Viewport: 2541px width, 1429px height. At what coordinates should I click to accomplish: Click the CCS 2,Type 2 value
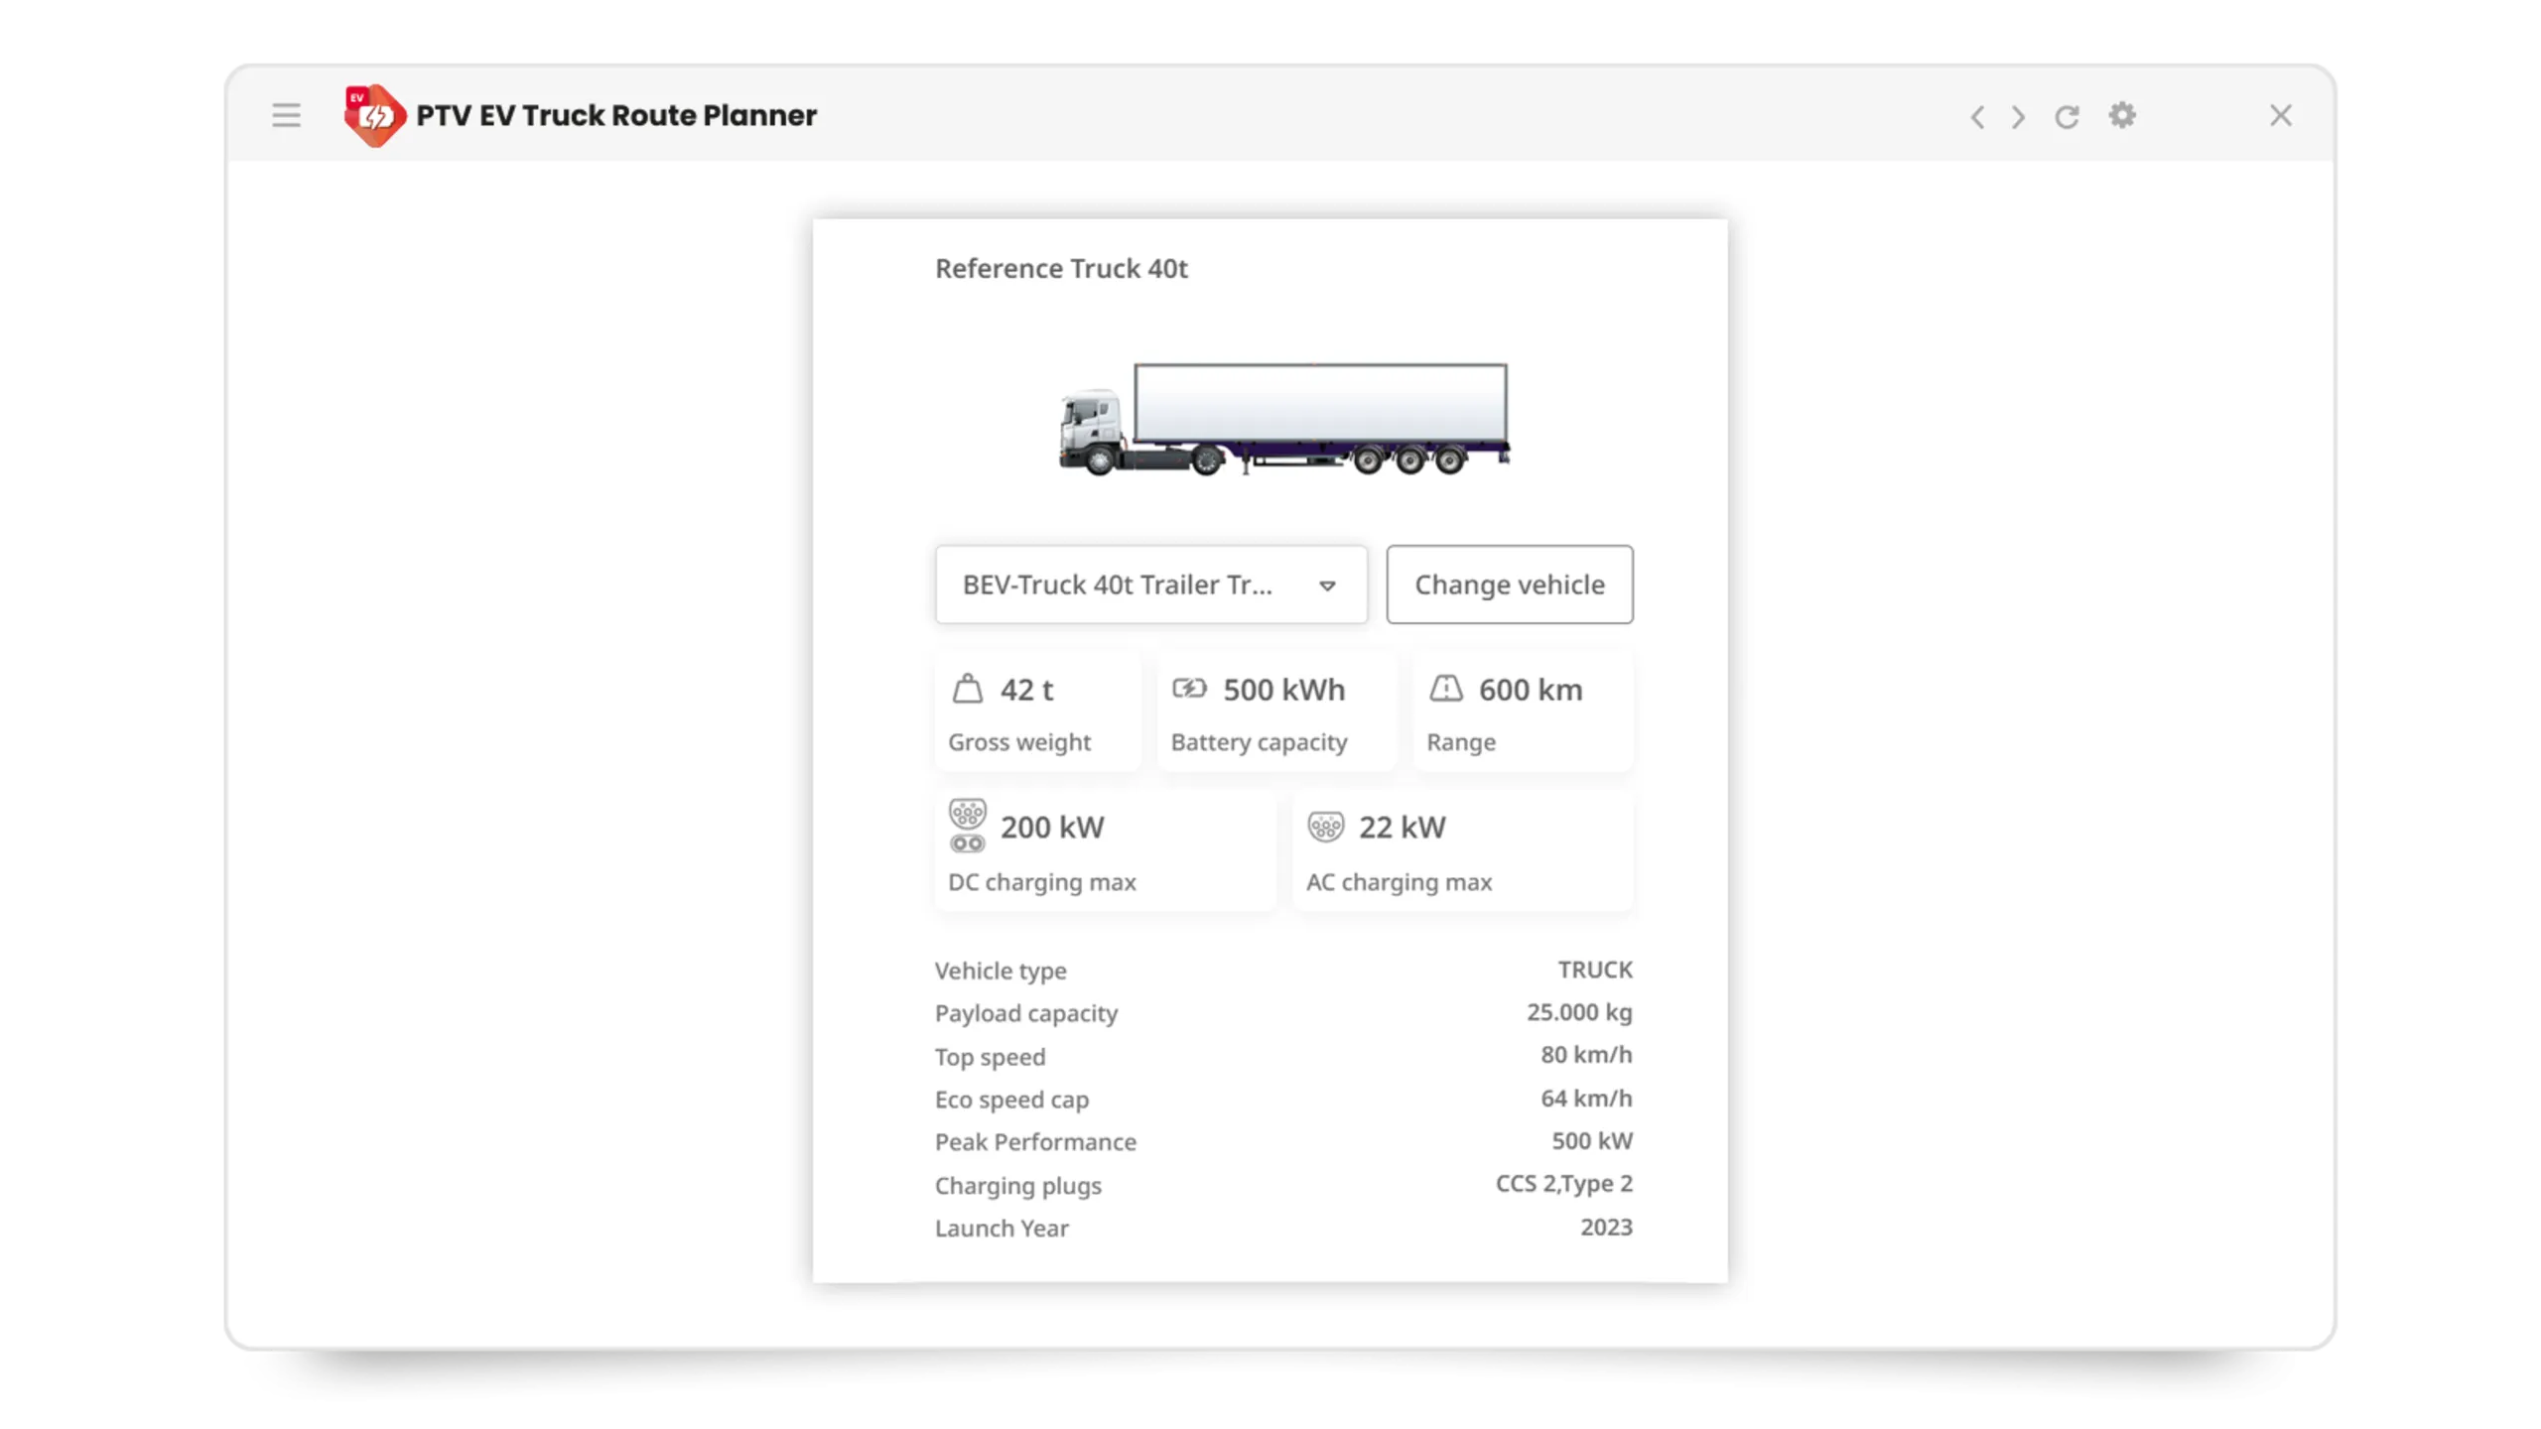[x=1564, y=1184]
